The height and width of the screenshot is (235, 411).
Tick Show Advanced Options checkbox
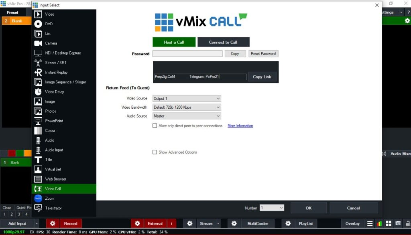pos(155,152)
